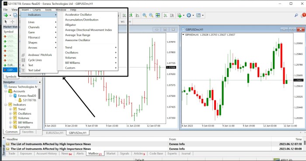The width and height of the screenshot is (306, 161).
Task: Open the chat notifications icon
Action: click(303, 15)
